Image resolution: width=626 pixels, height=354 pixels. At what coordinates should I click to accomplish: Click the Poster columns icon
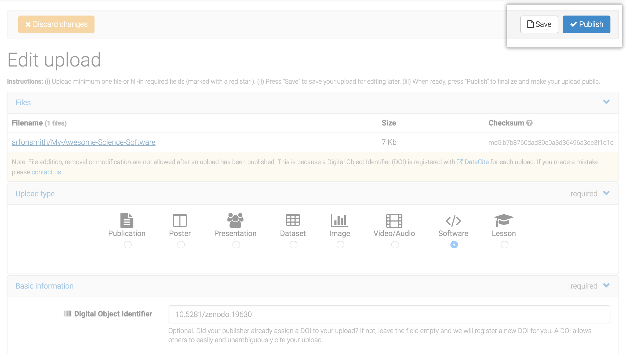[180, 220]
